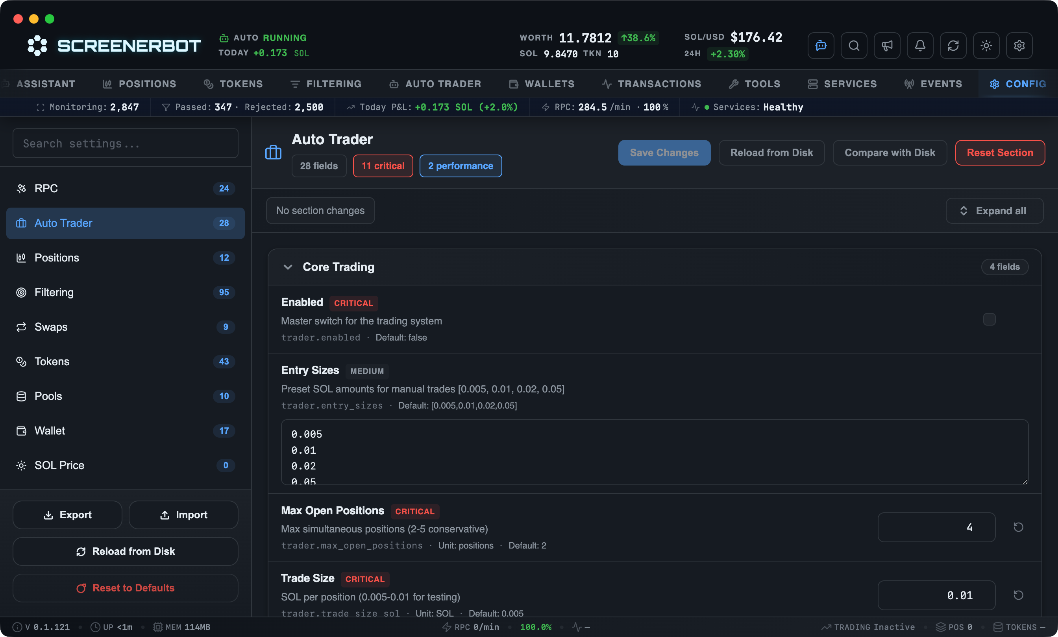
Task: Switch to the Filtering tab
Action: [326, 84]
